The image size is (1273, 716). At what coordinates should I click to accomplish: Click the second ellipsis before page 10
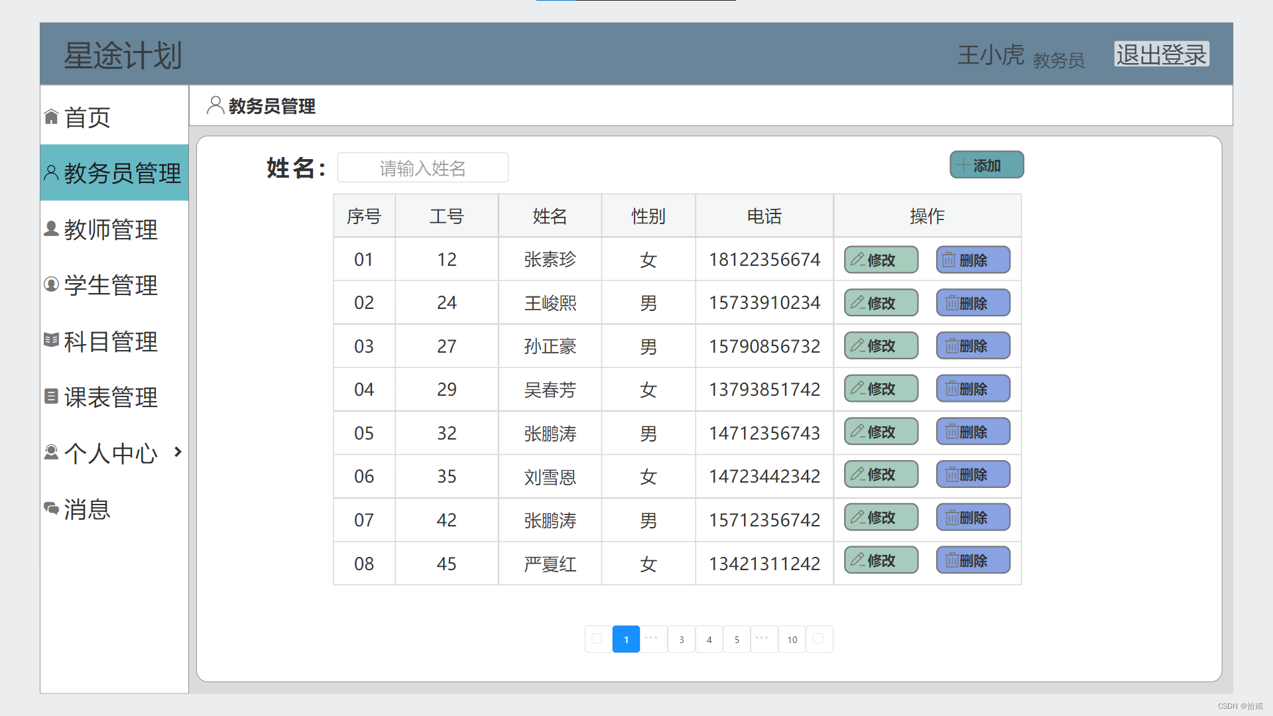tap(764, 639)
